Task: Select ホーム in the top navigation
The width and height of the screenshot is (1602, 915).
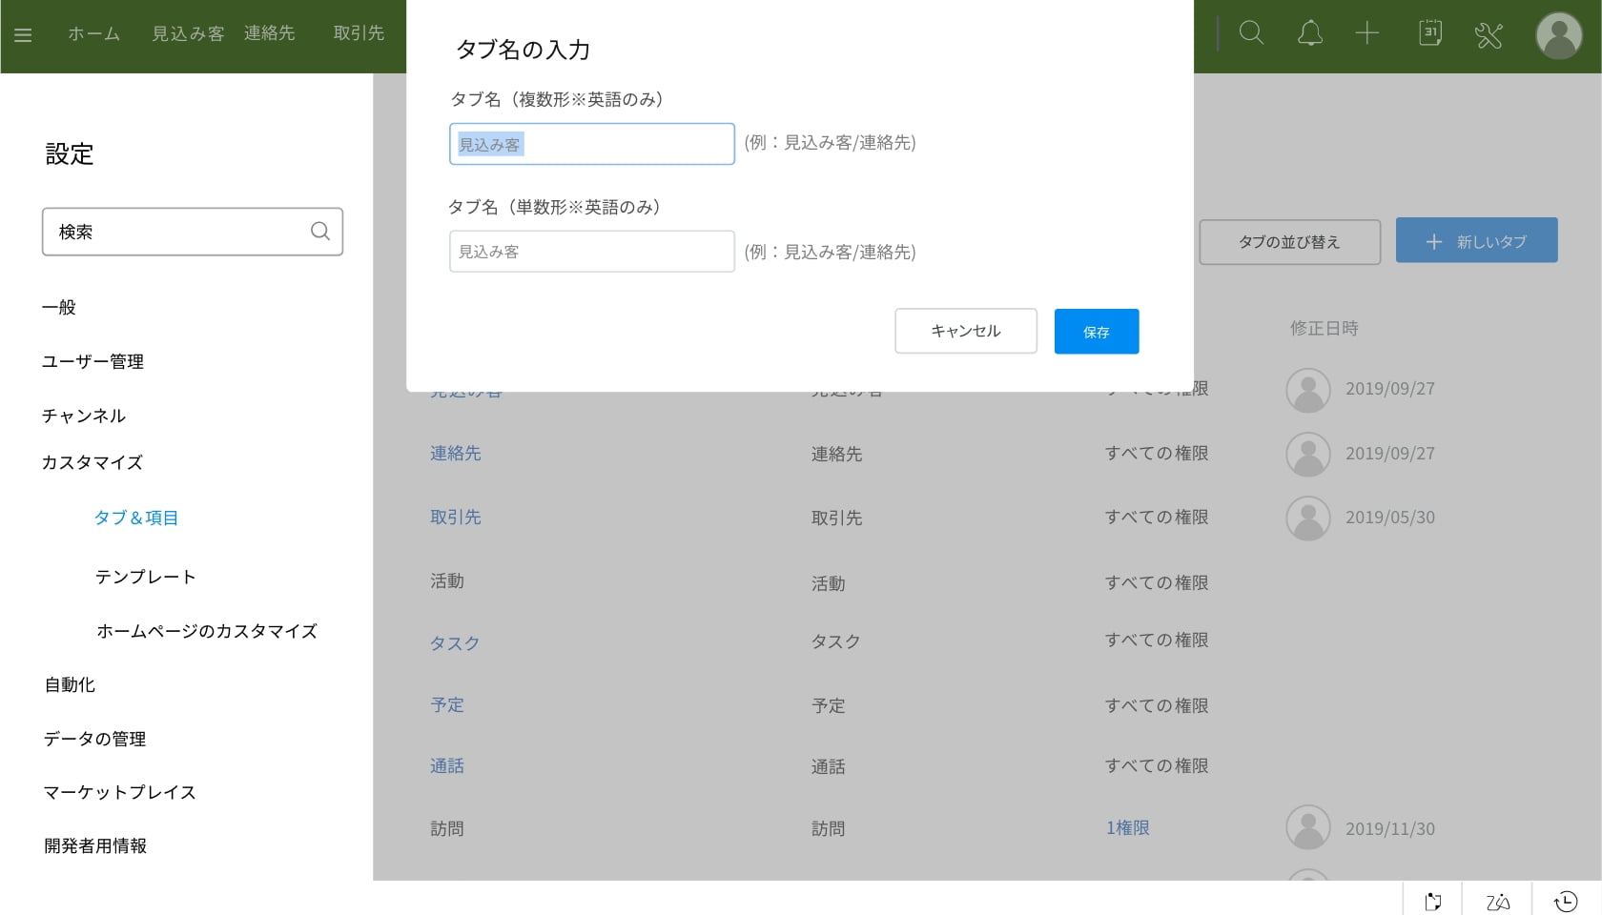Action: 93,33
